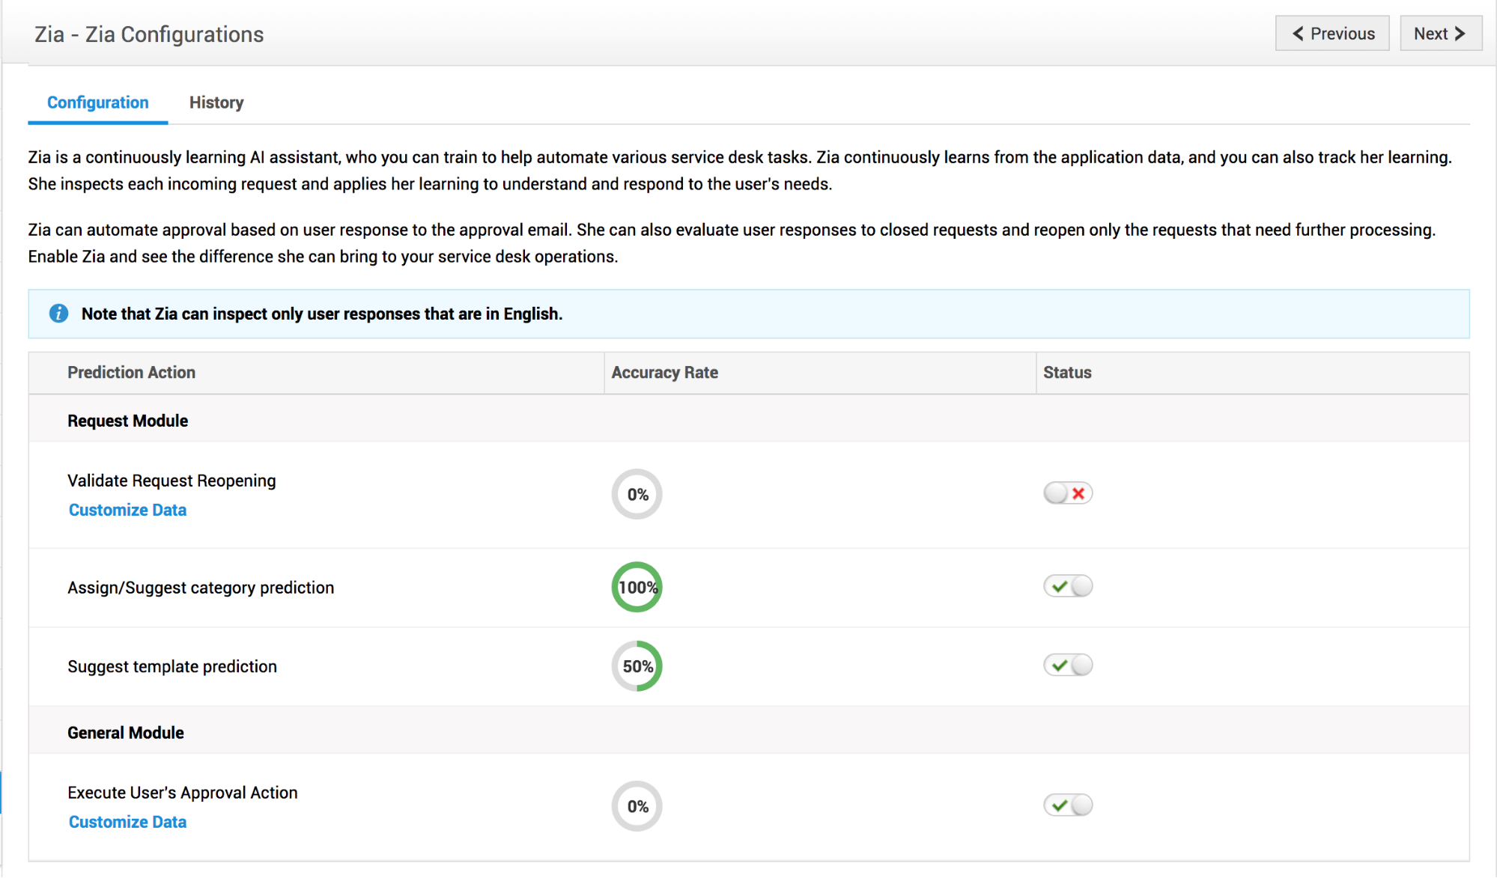
Task: Click the 50% accuracy gauge for template prediction
Action: [x=637, y=666]
